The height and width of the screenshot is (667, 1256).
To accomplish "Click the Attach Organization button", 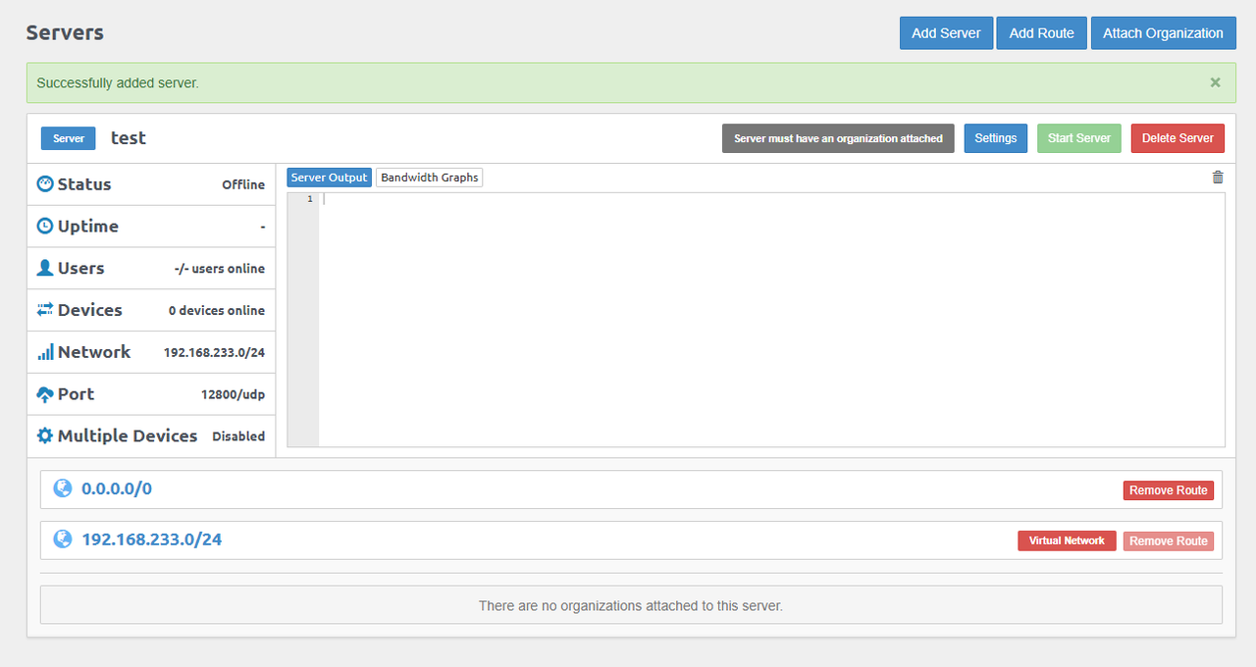I will [1163, 32].
